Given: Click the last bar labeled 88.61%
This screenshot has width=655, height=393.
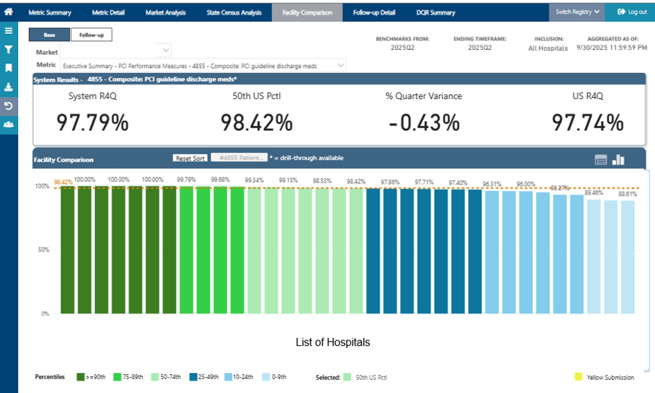Looking at the screenshot, I should 627,257.
